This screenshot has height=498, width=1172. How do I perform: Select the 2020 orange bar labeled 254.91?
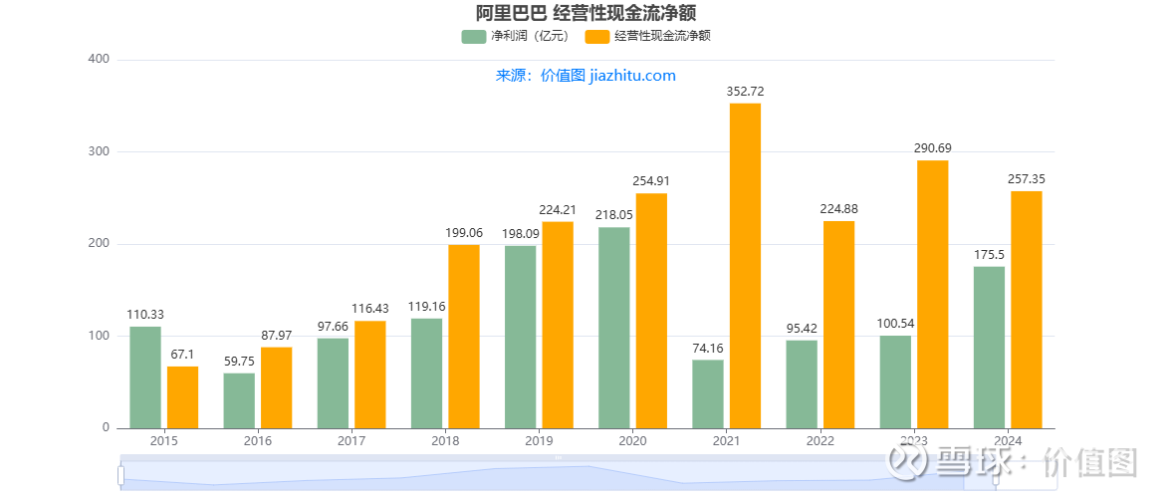[652, 311]
